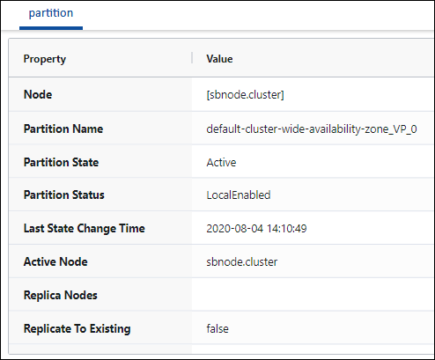The width and height of the screenshot is (435, 360).
Task: Select the Active Node label
Action: 55,261
